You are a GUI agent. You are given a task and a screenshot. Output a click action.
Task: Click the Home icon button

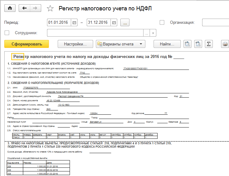[10, 9]
